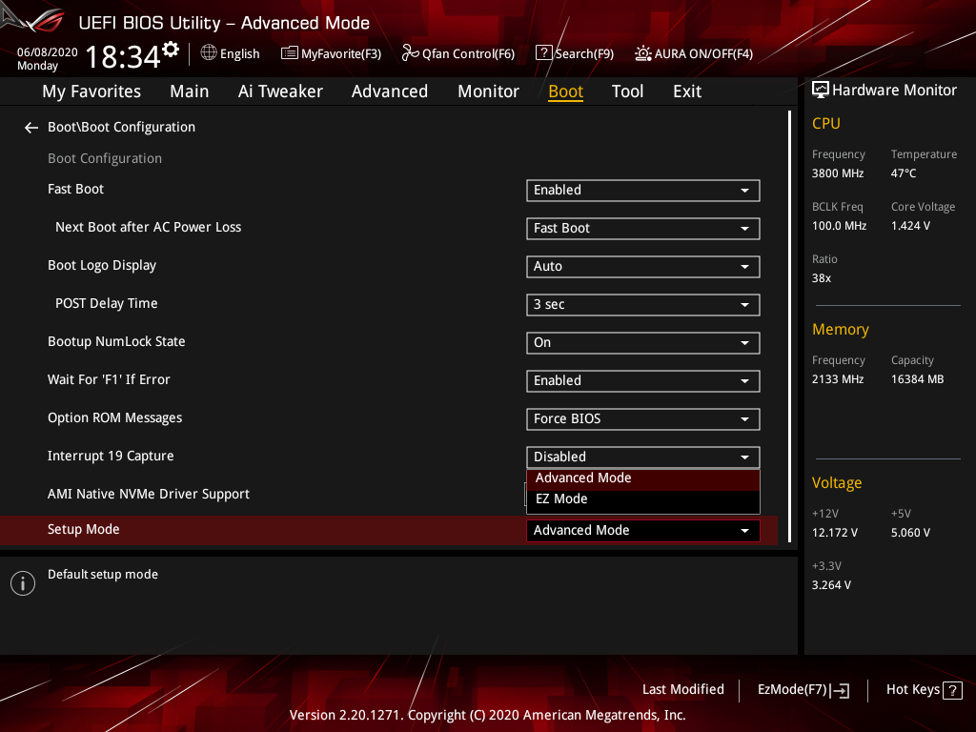Click the date 06/08/2020 Monday
The width and height of the screenshot is (976, 732).
47,58
